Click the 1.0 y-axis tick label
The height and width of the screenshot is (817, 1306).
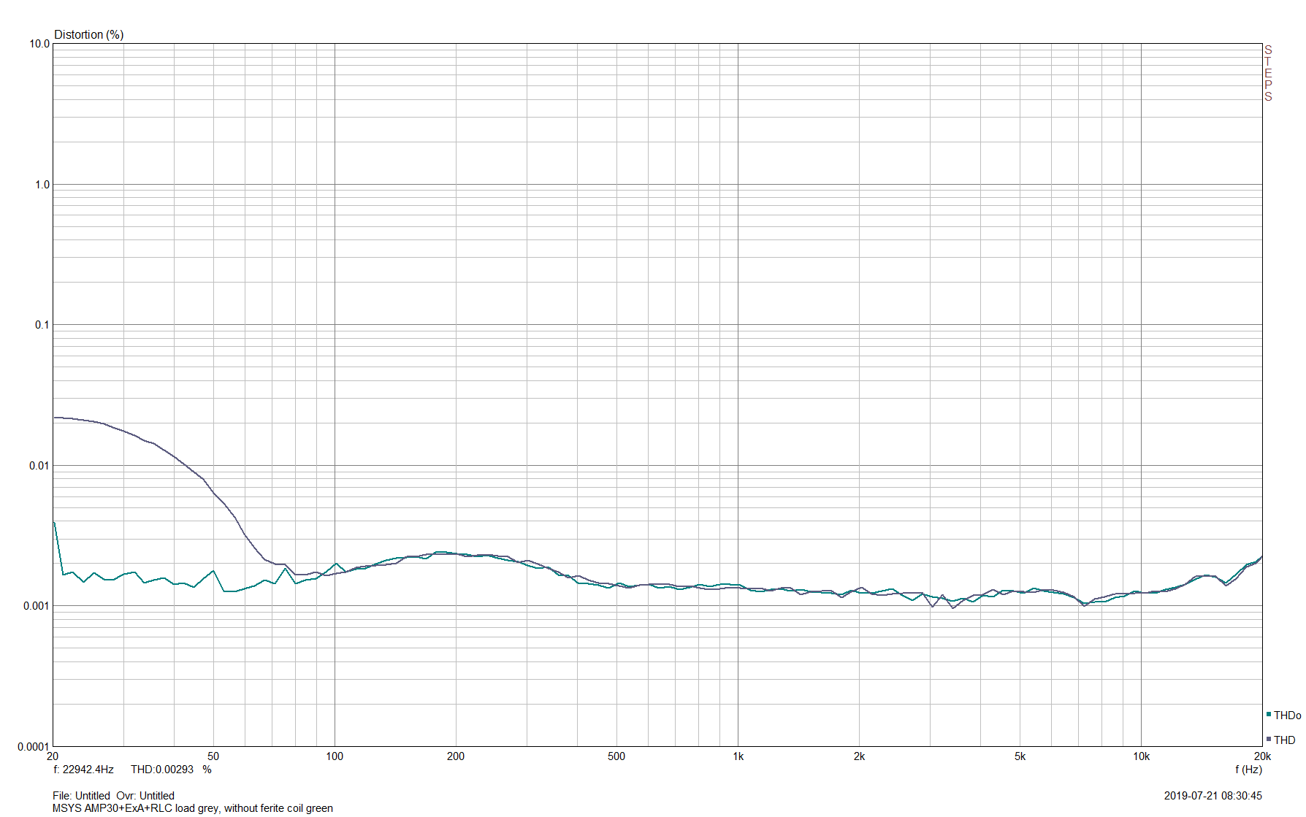(x=42, y=185)
